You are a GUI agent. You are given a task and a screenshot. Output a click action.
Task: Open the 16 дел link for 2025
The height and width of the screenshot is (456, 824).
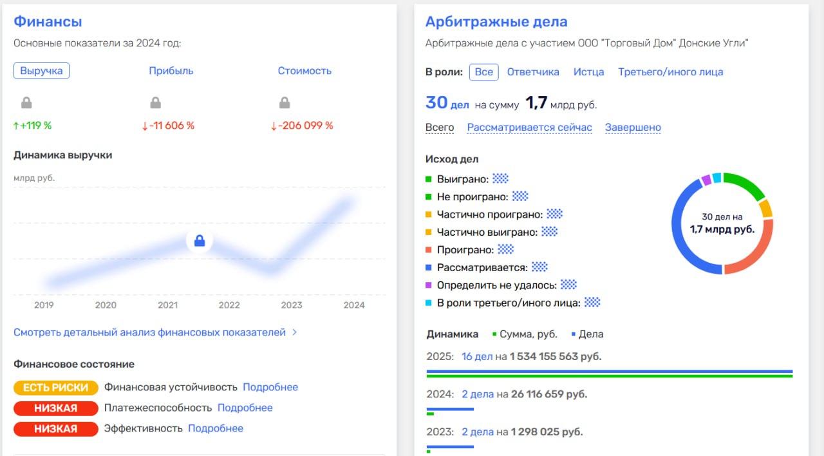476,356
